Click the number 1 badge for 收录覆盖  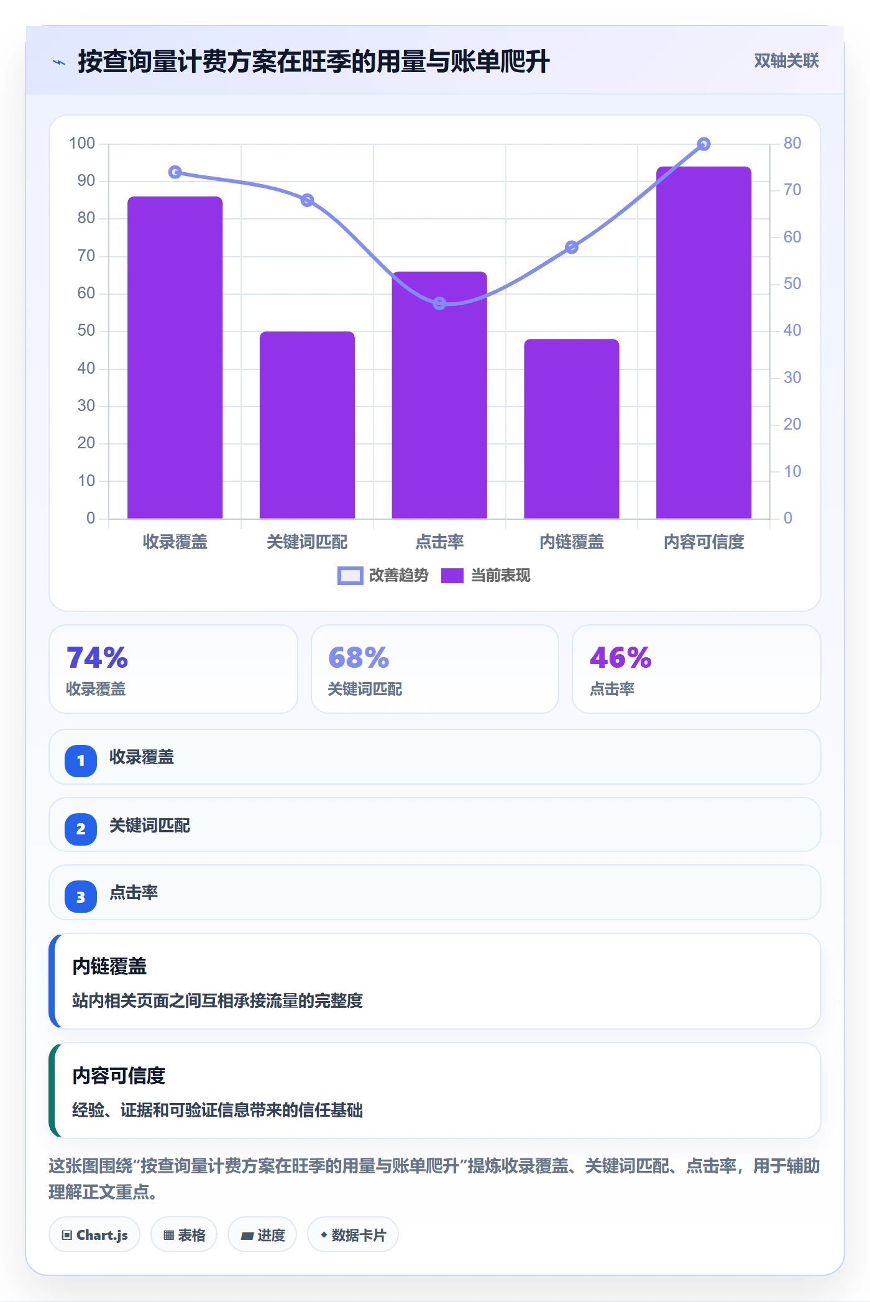coord(81,760)
